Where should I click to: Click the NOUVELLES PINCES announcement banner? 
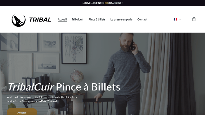(x=102, y=3)
